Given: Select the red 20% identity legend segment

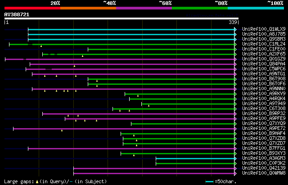Looking at the screenshot, I should pos(32,8).
